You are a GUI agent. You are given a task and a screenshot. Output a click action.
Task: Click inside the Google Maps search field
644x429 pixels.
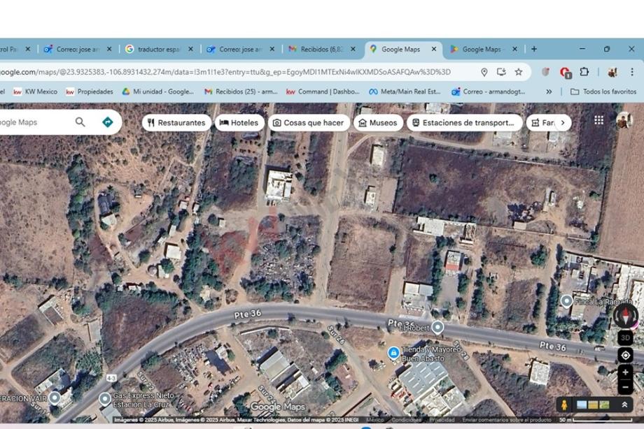coord(35,122)
